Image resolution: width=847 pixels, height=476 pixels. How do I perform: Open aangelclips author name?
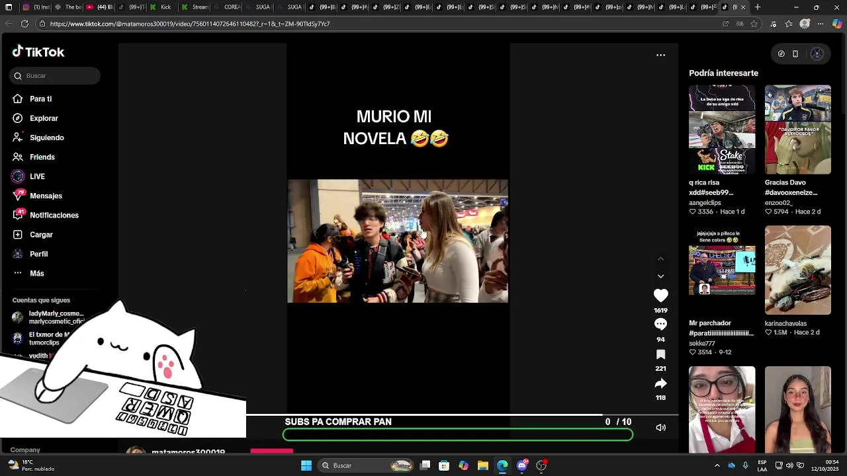[705, 203]
